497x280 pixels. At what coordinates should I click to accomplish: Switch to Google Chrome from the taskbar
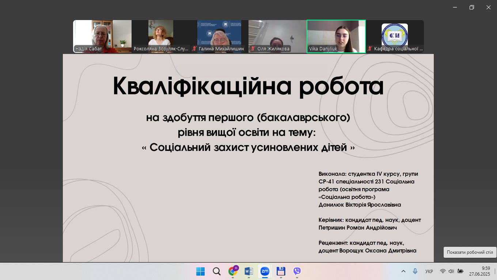(x=233, y=271)
